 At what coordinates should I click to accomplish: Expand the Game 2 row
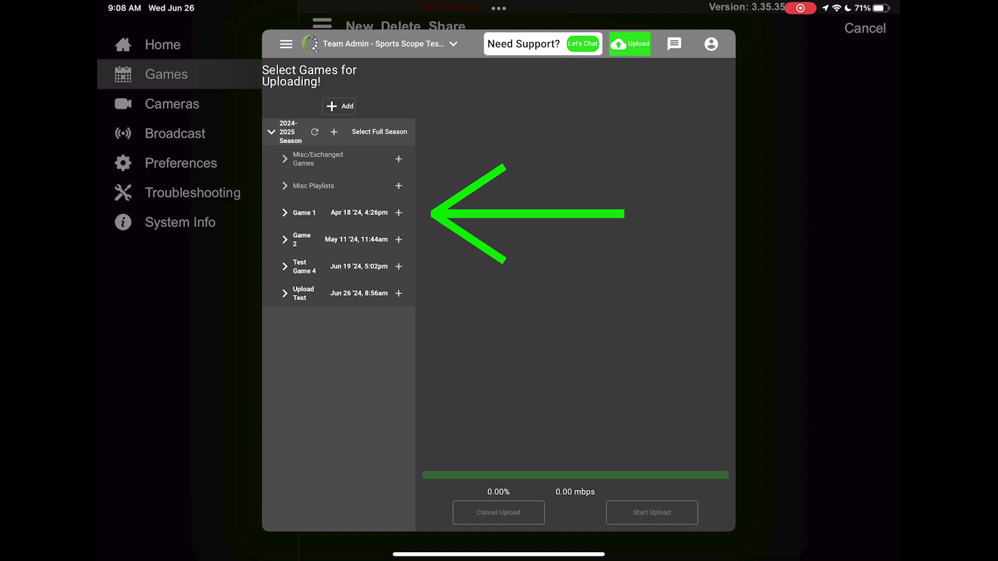[x=284, y=239]
